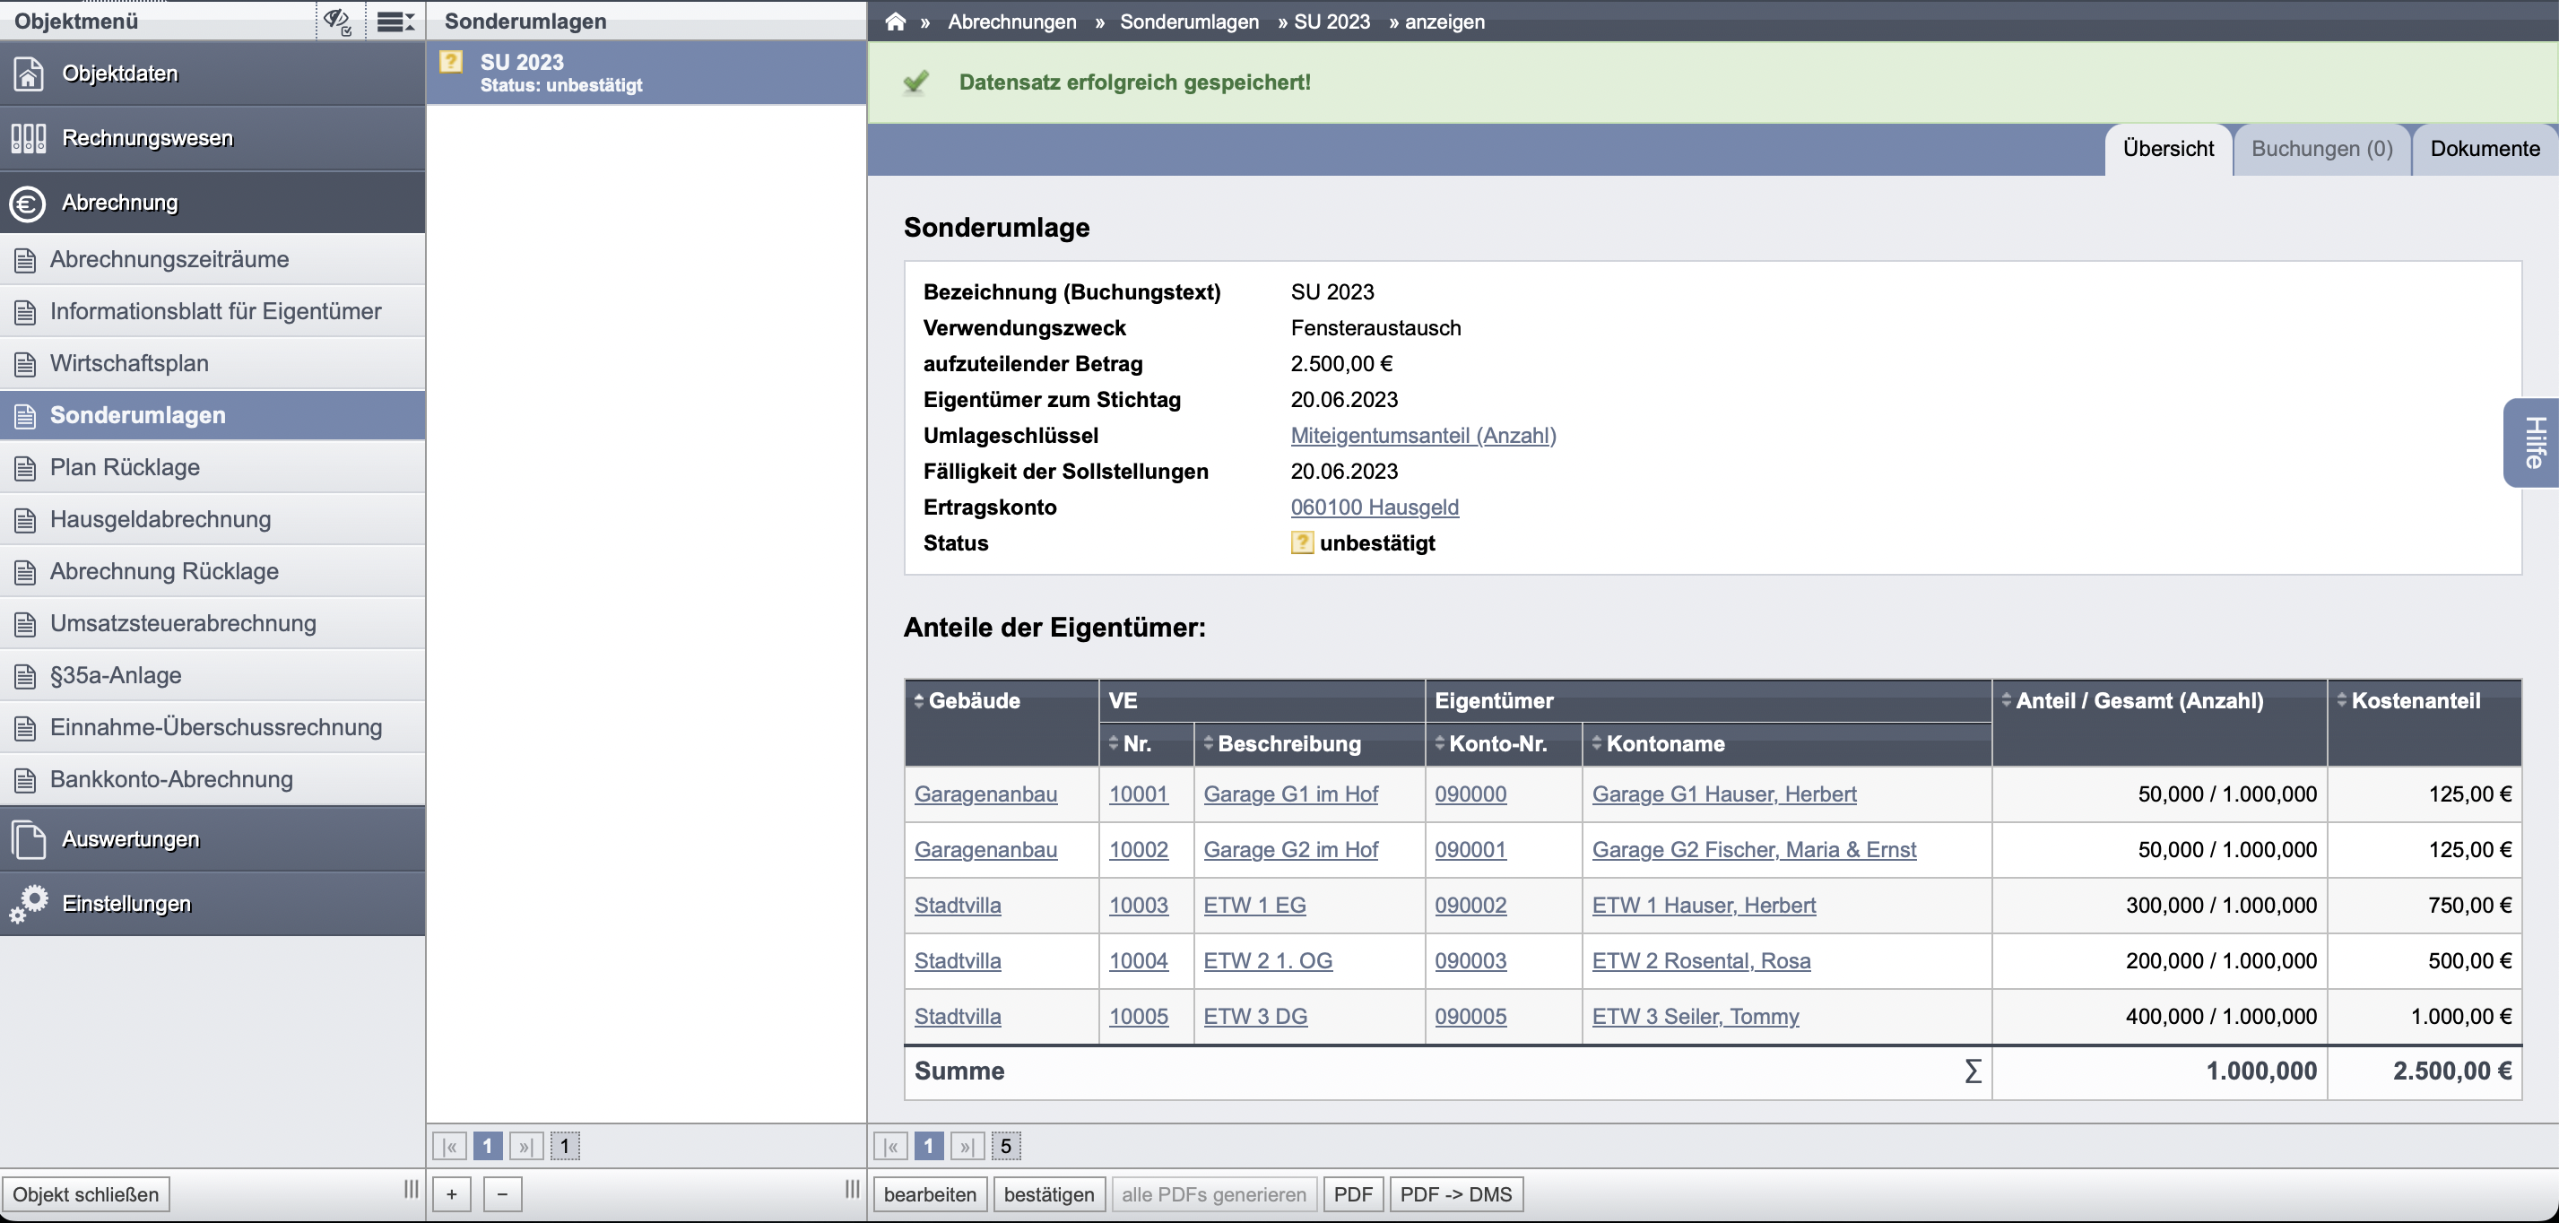Remove Sonderumlage with minus button
The height and width of the screenshot is (1223, 2559).
pyautogui.click(x=503, y=1194)
